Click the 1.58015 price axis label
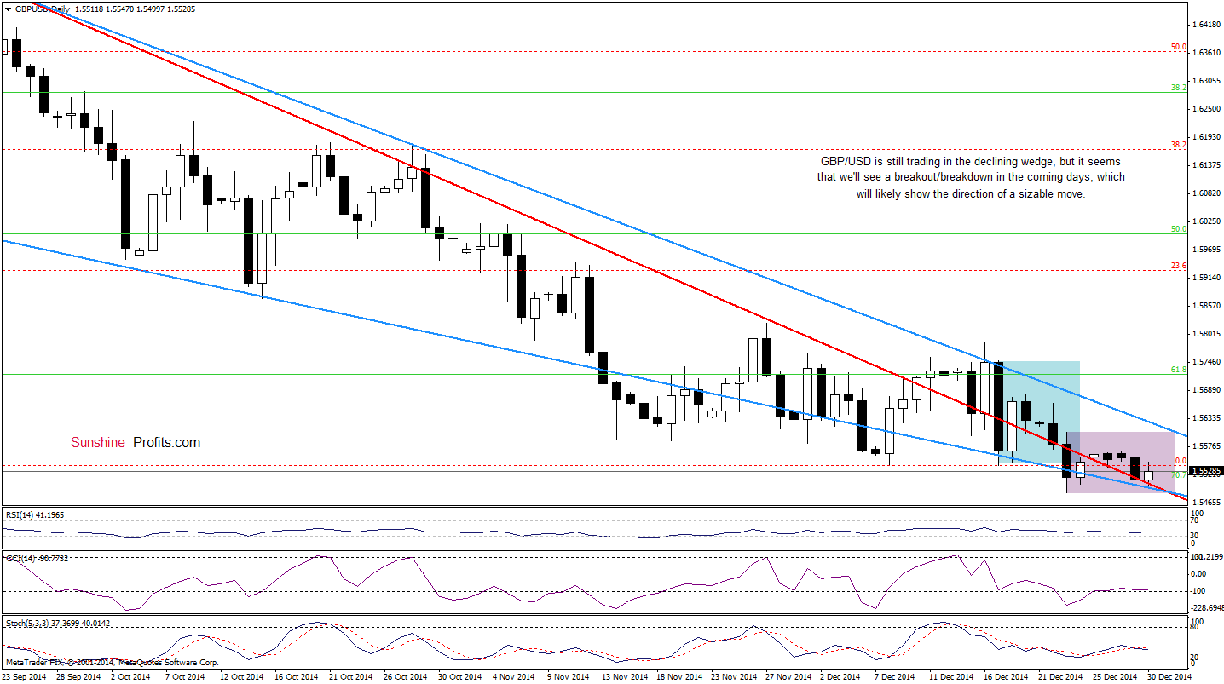The width and height of the screenshot is (1224, 684). [x=1206, y=334]
